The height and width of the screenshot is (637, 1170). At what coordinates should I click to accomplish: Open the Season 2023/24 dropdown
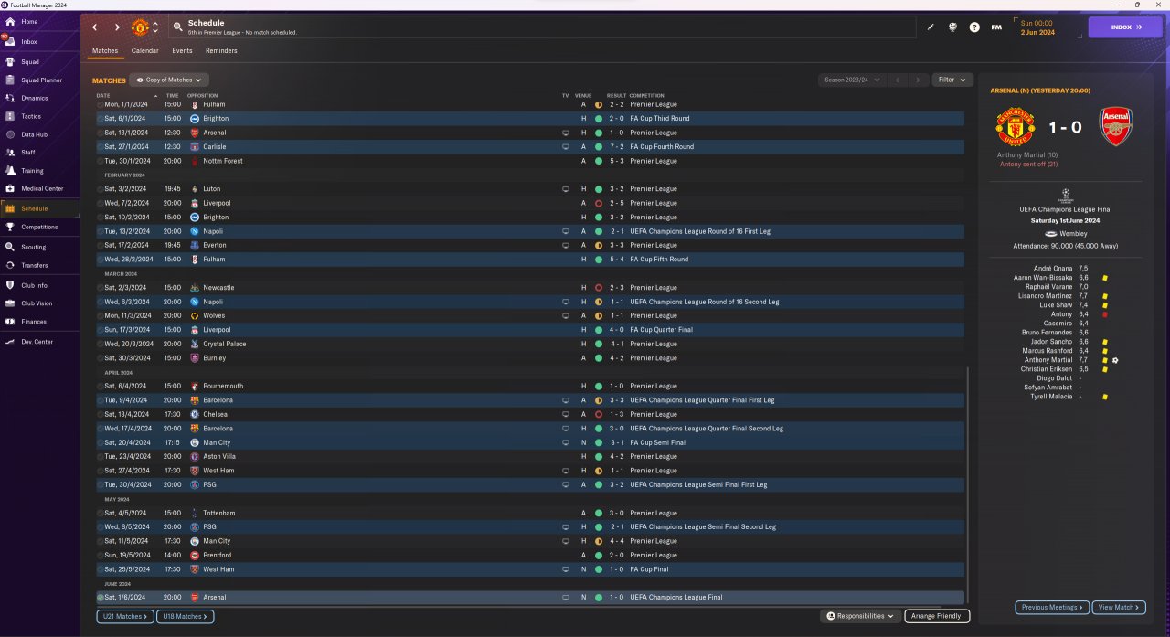coord(852,80)
